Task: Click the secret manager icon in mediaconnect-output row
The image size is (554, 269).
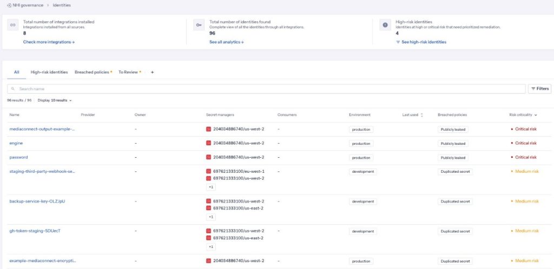Action: click(x=208, y=129)
